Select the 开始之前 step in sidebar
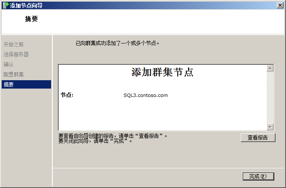The image size is (286, 188). pos(14,44)
